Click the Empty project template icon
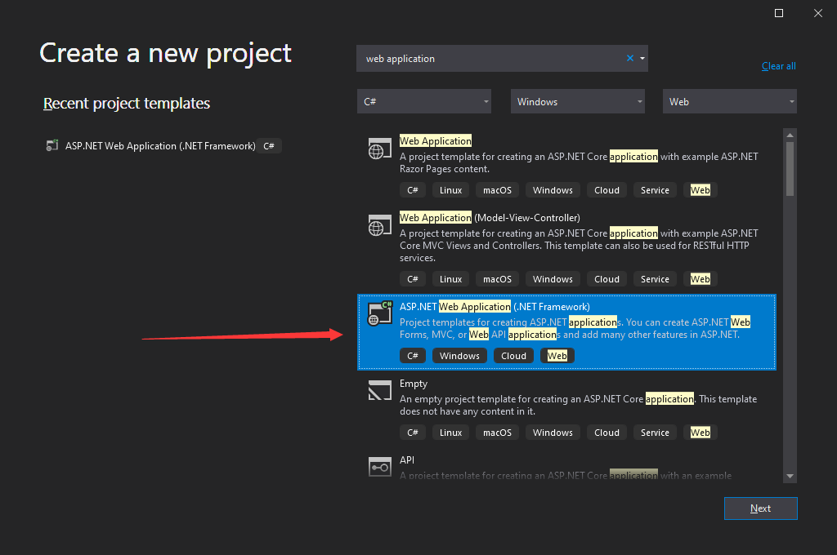837x555 pixels. pos(379,390)
